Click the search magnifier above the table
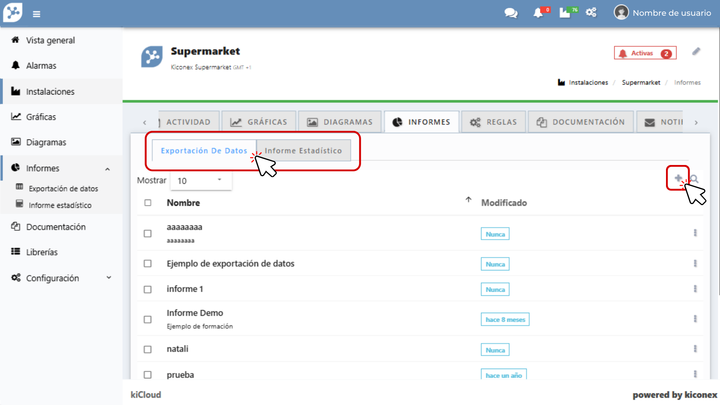 click(x=694, y=179)
